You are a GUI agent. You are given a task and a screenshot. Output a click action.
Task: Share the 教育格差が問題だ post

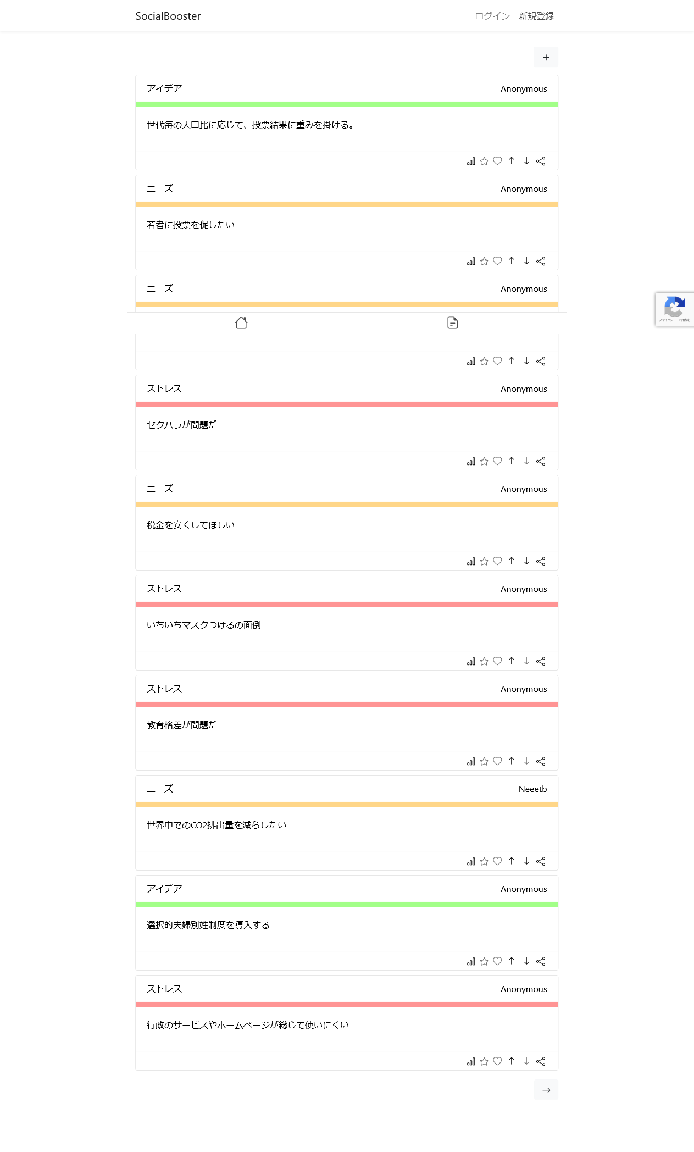541,761
